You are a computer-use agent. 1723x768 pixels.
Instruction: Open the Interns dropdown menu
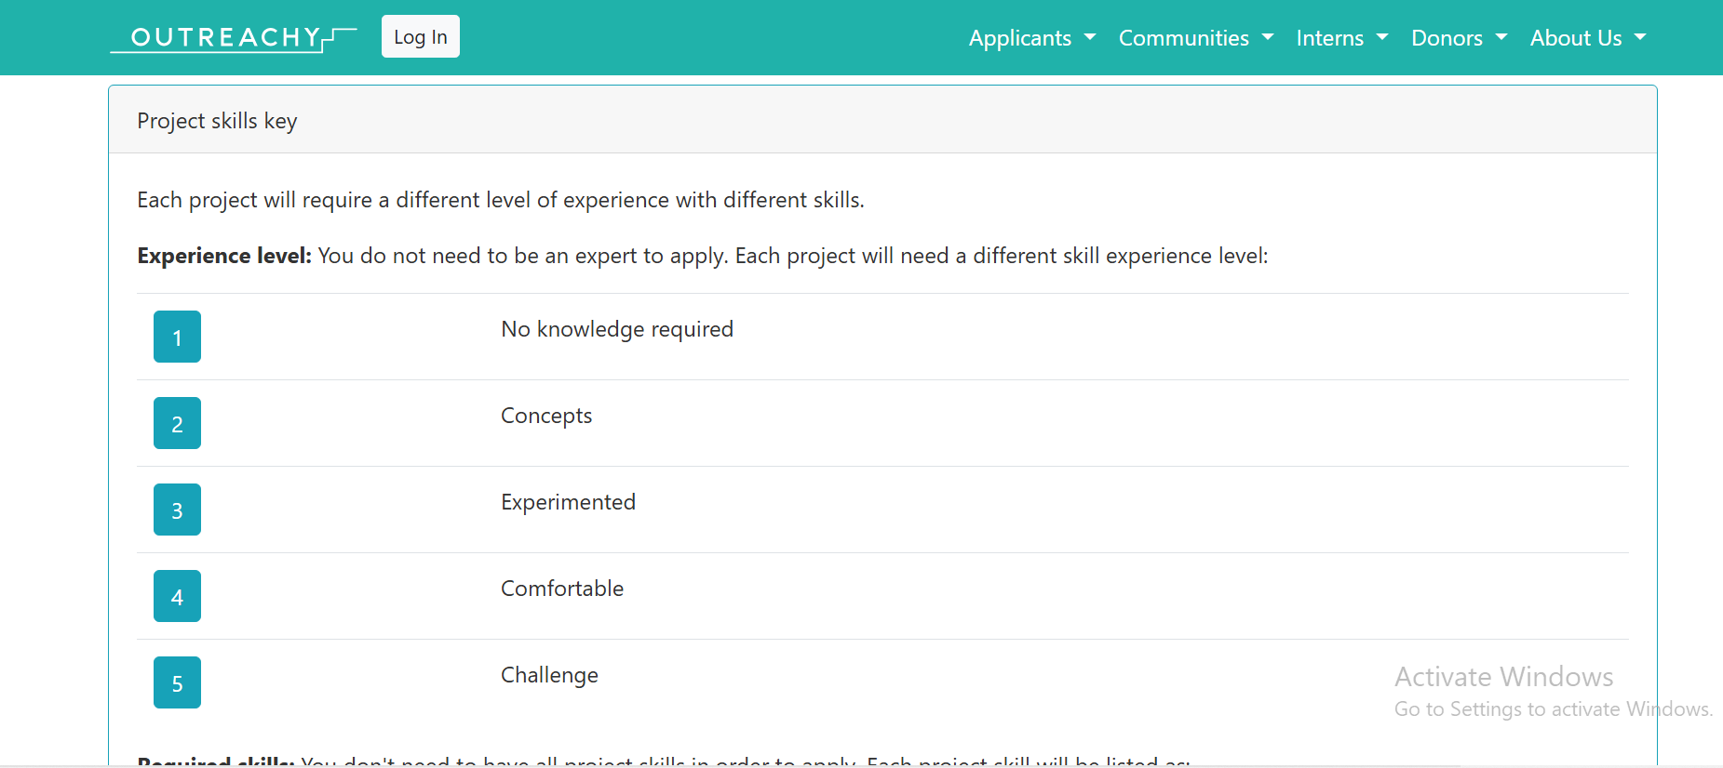click(x=1342, y=38)
